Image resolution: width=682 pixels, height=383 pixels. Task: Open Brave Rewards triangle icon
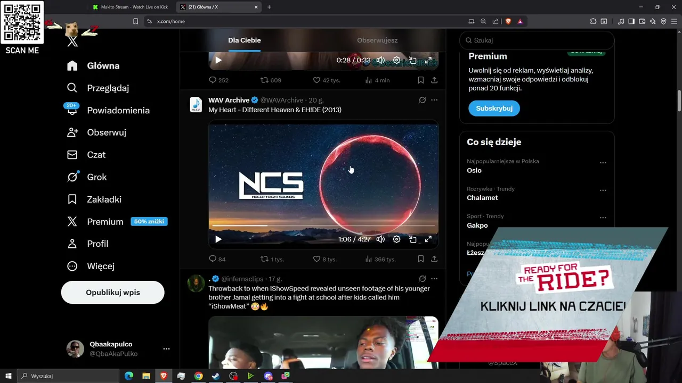(x=520, y=21)
